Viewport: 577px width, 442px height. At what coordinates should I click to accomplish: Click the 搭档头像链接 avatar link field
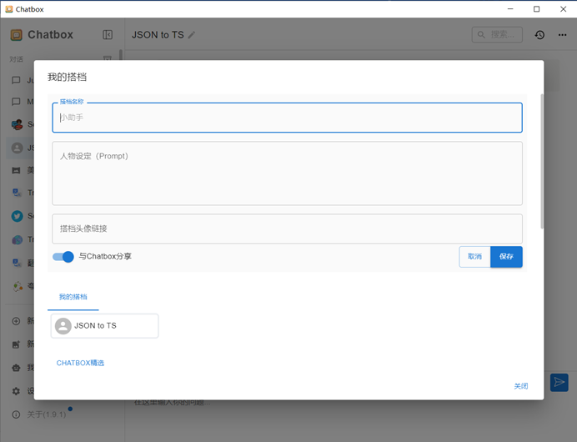pos(287,229)
